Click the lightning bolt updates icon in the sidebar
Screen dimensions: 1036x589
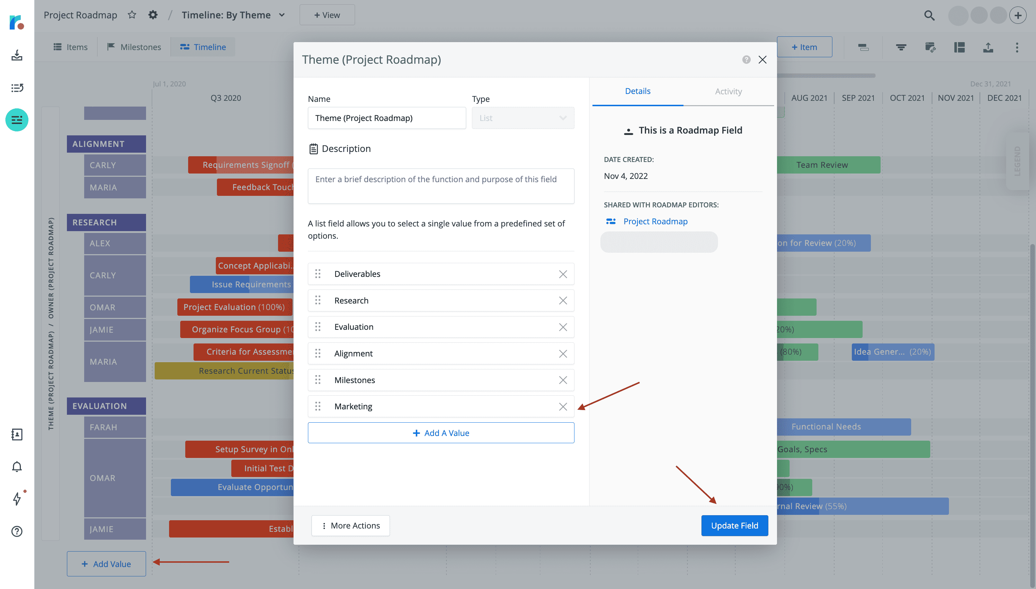tap(17, 499)
